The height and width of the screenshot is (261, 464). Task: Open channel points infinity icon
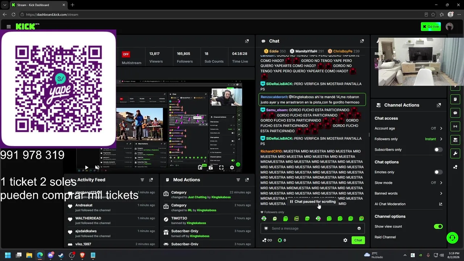coord(267,240)
